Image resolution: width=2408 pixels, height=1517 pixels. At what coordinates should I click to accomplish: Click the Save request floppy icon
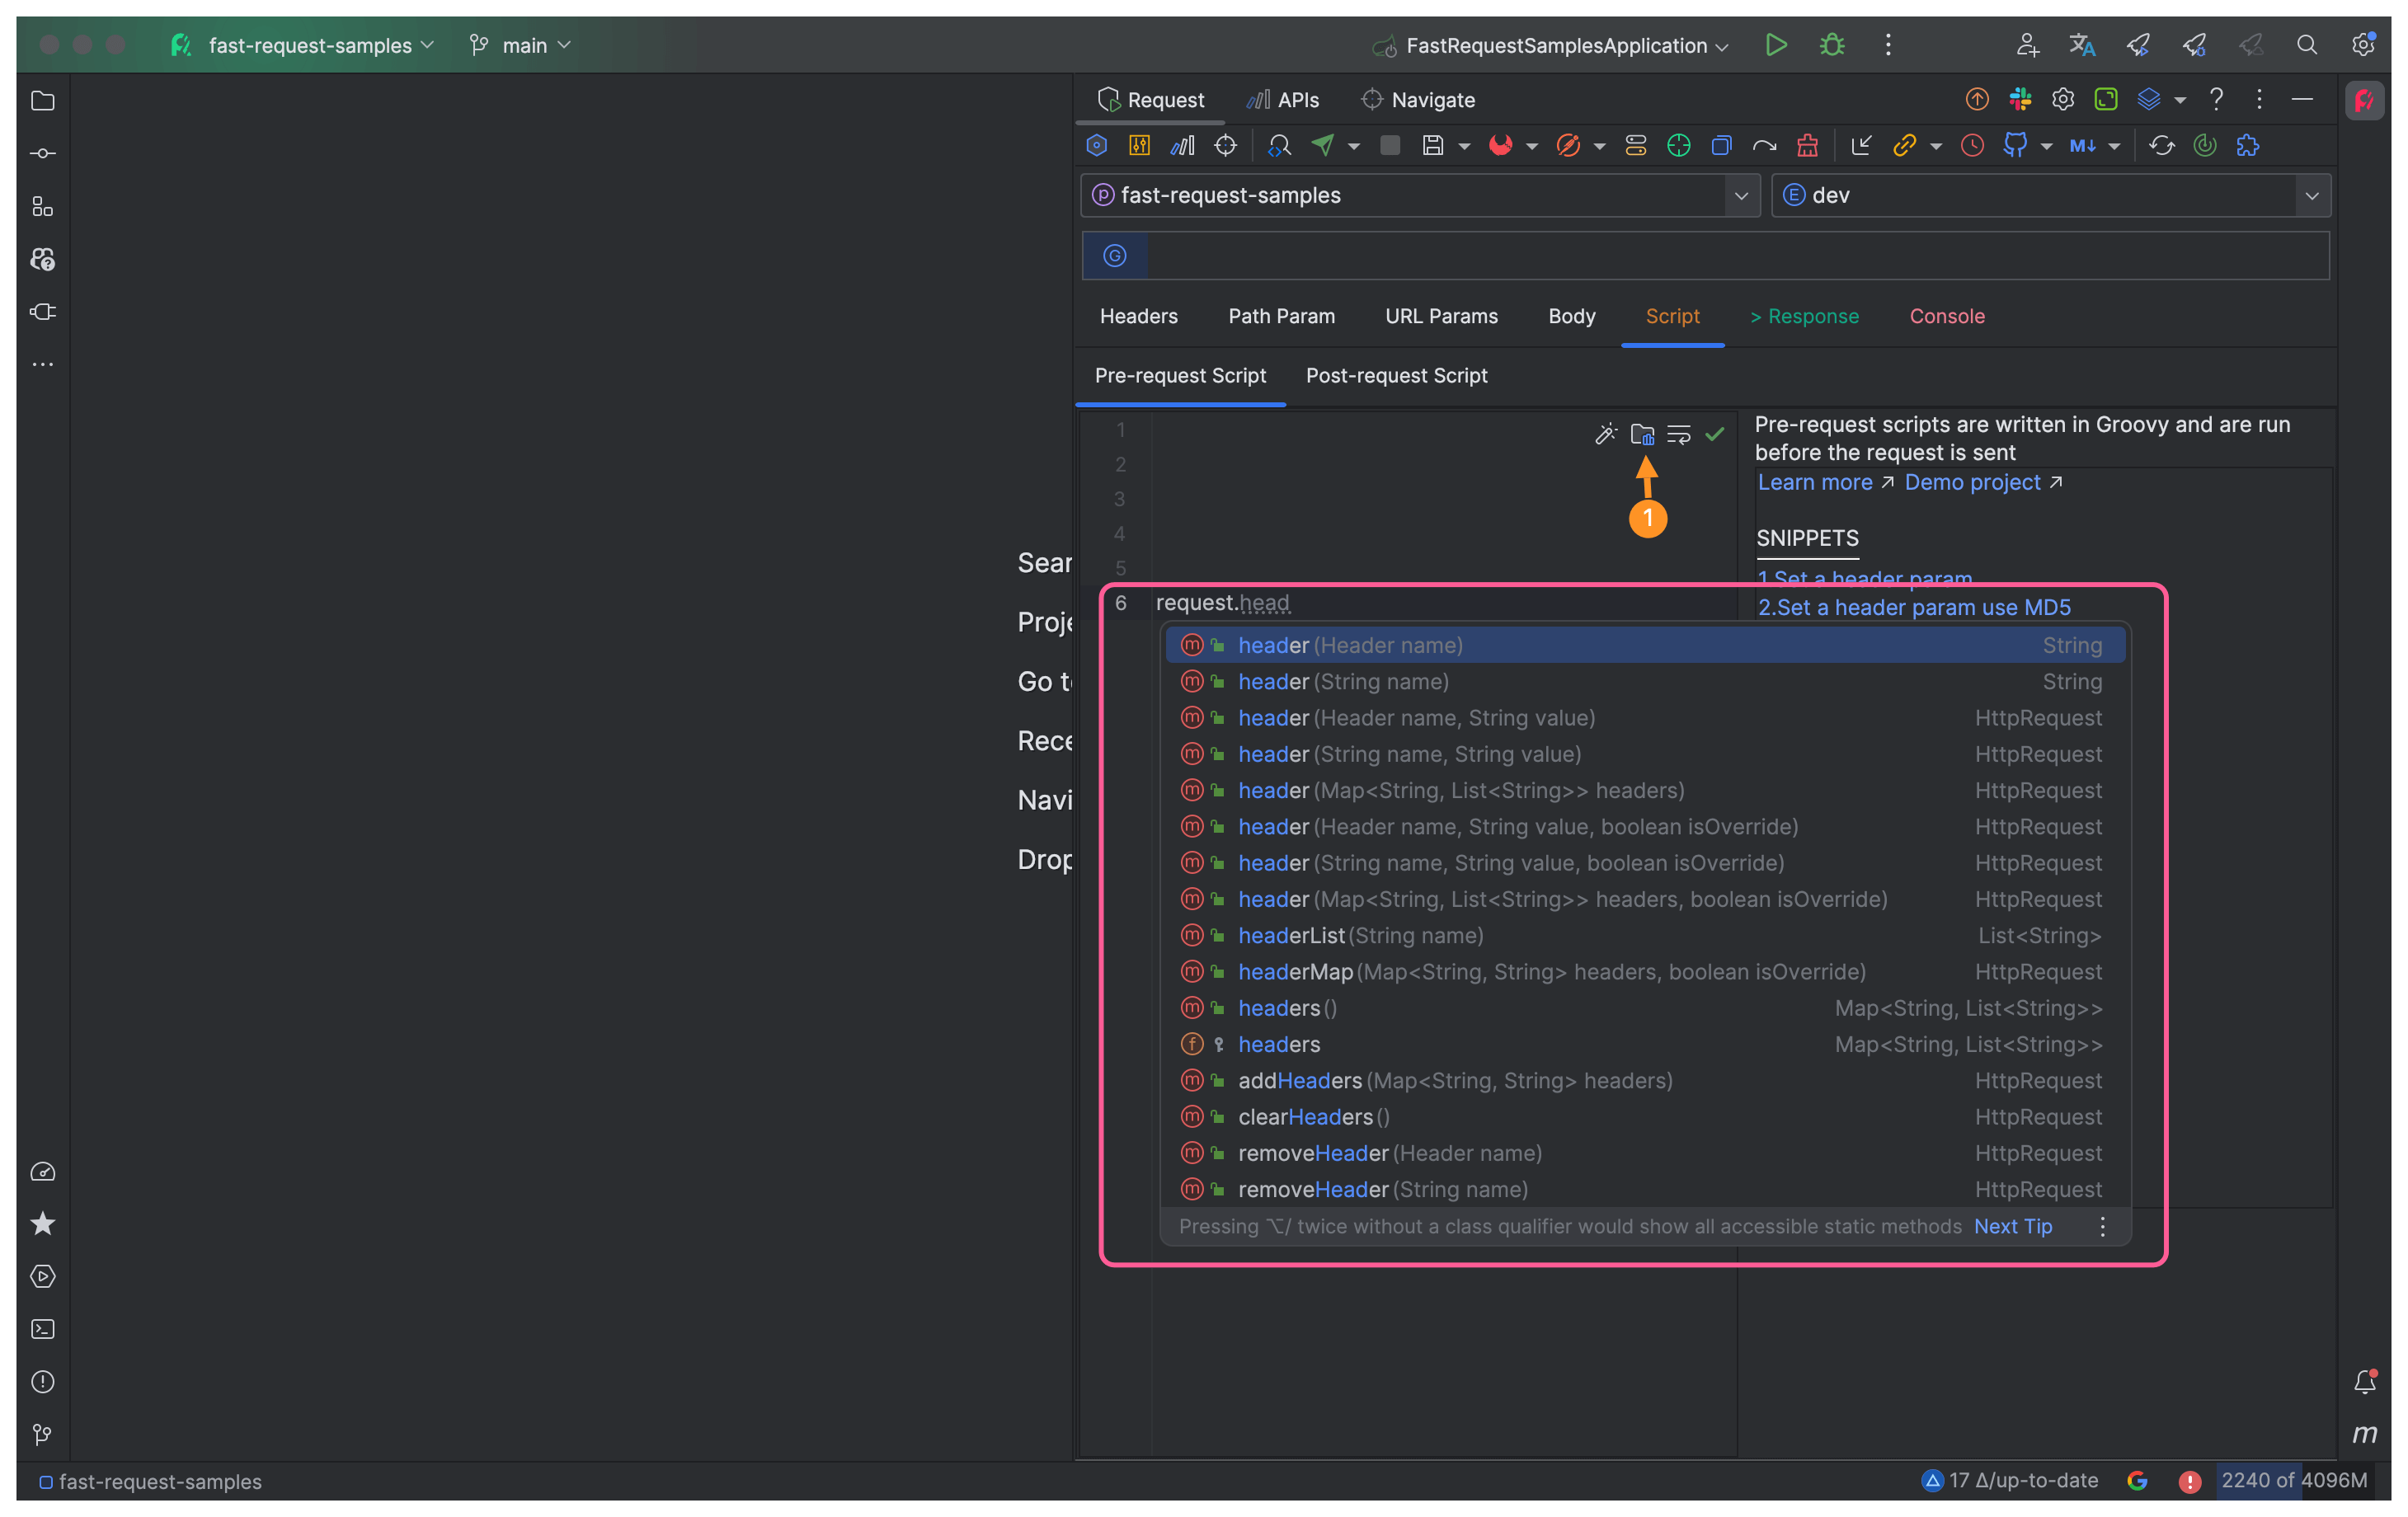tap(1432, 145)
